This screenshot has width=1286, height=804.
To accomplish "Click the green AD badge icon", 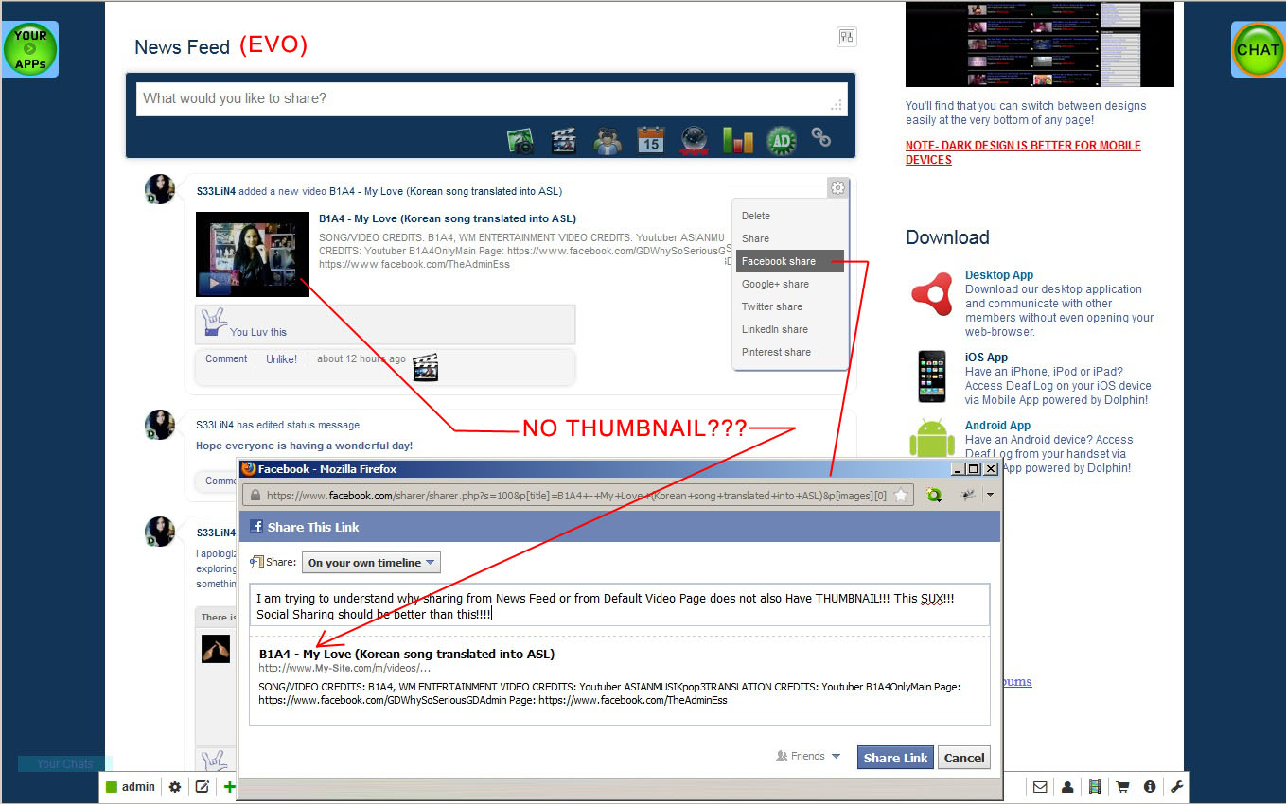I will tap(781, 140).
